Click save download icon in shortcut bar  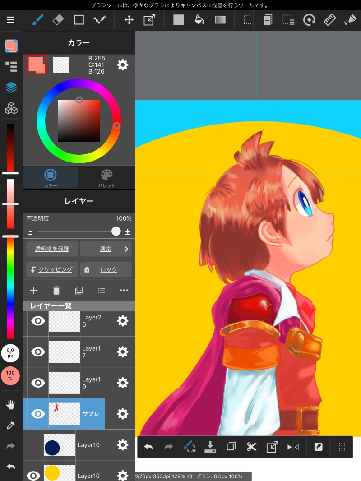[210, 447]
